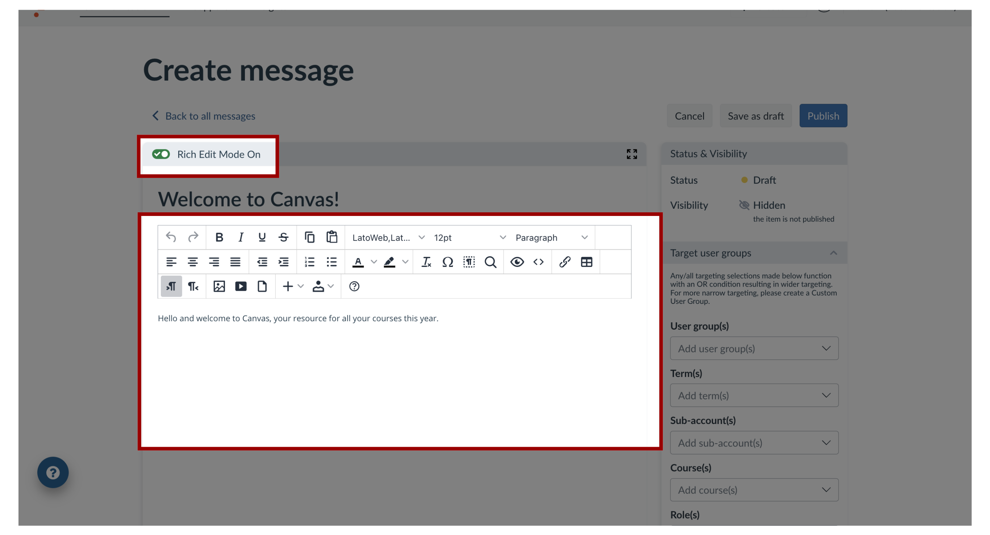Open the Paragraph format dropdown
990x535 pixels.
(x=552, y=237)
